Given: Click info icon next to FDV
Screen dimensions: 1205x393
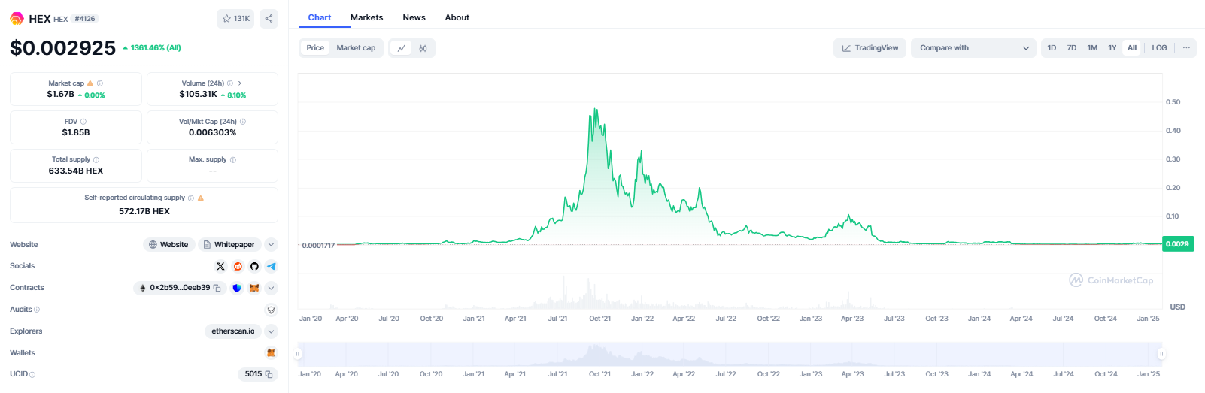Looking at the screenshot, I should 83,122.
